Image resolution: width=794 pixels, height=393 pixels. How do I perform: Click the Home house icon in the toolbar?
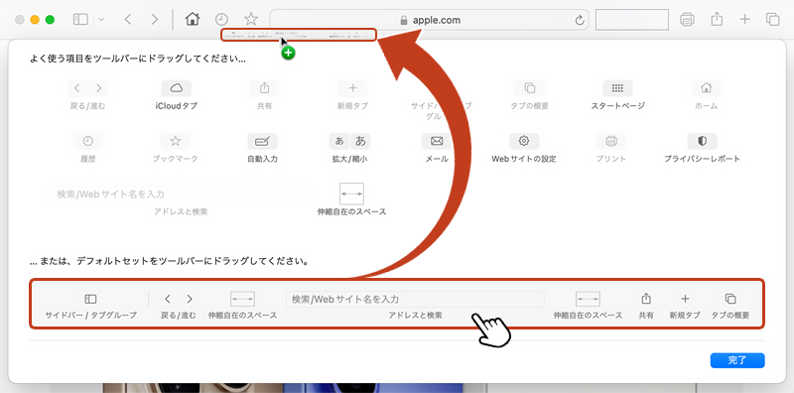tap(192, 19)
